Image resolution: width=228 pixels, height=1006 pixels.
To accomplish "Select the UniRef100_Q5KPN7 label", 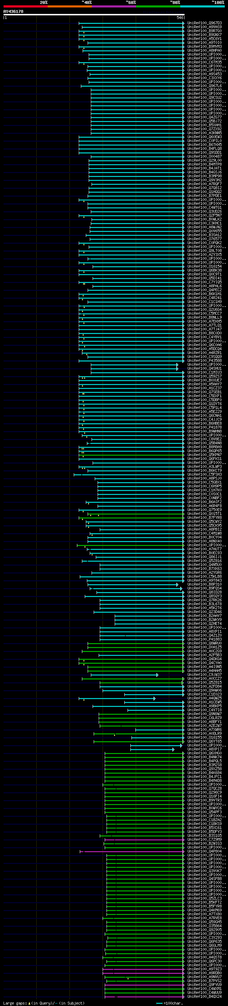I will click(204, 455).
